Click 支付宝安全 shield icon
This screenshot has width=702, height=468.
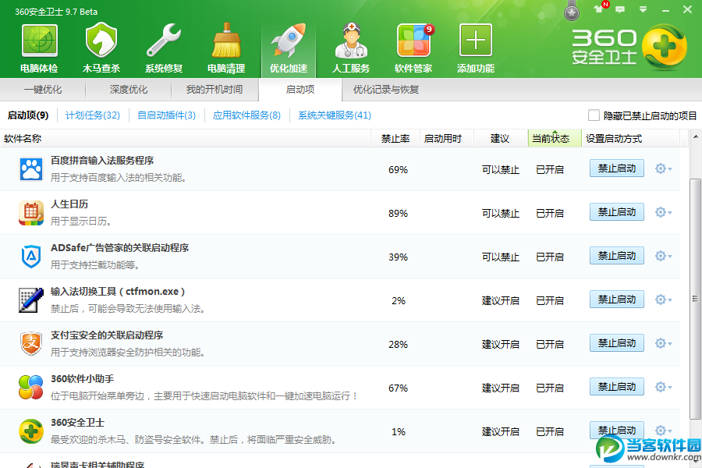pos(31,343)
